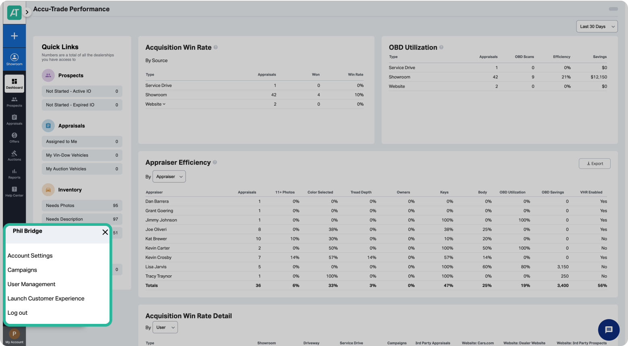Click Tracy Traynor in appraiser table
Image resolution: width=628 pixels, height=346 pixels.
pos(159,276)
